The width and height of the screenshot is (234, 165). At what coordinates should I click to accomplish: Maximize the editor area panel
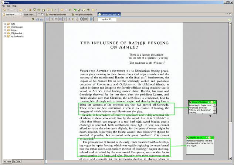[x=230, y=14]
